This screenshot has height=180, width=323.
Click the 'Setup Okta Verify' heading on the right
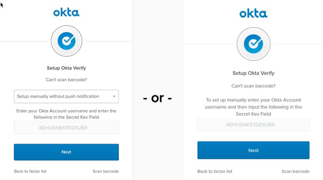(x=253, y=73)
